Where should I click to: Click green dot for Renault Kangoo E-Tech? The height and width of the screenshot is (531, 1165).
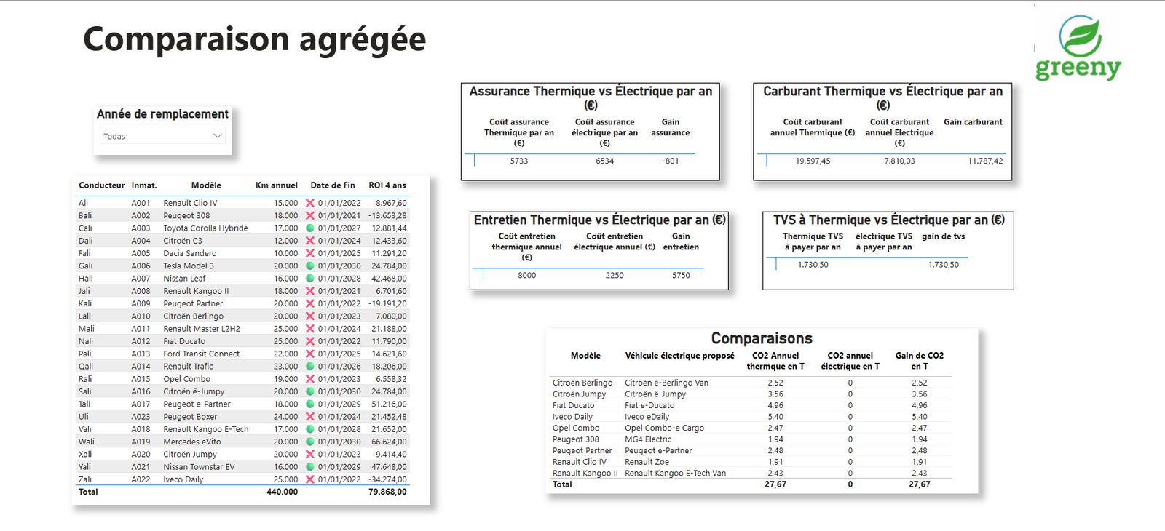click(309, 429)
